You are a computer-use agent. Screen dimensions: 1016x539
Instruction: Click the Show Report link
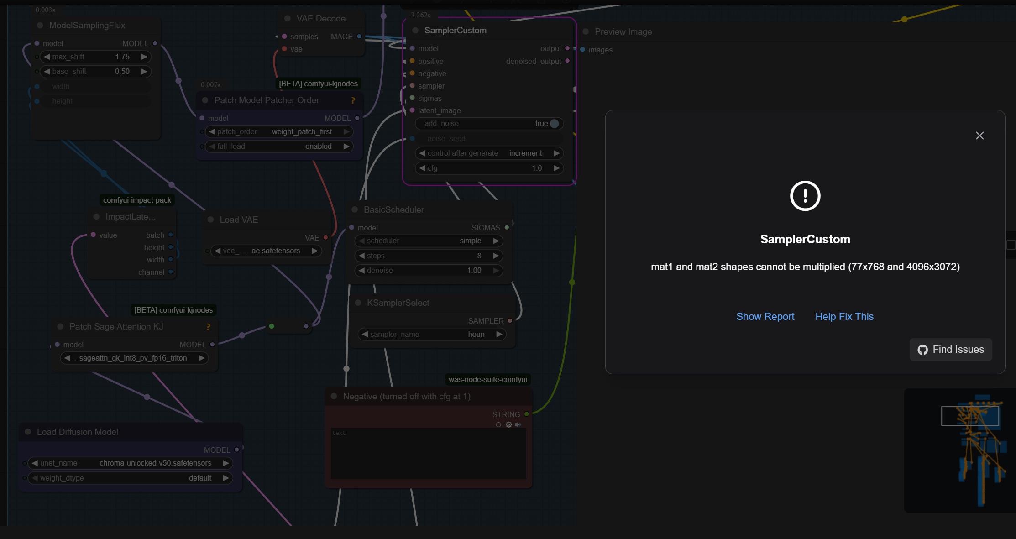(765, 317)
